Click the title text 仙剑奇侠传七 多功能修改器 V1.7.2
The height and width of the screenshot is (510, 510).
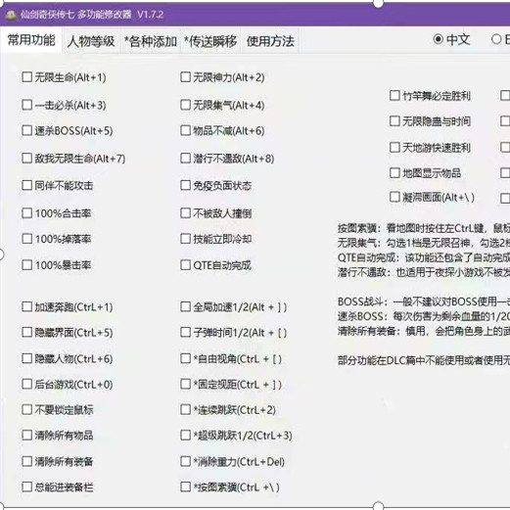coord(92,15)
